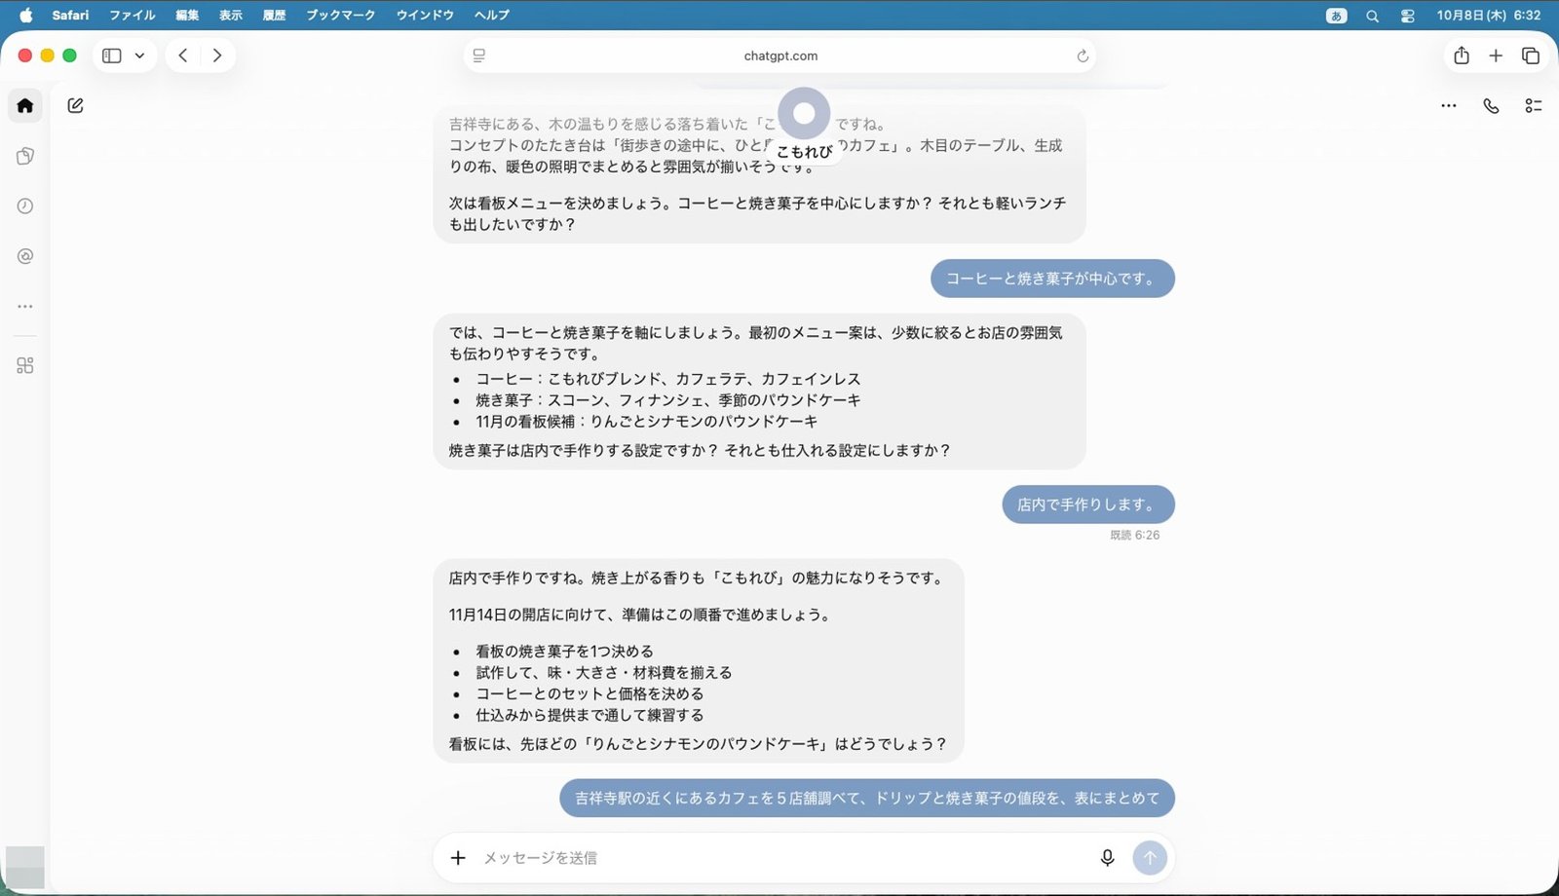Click the plus attach icon in message box

click(x=458, y=857)
